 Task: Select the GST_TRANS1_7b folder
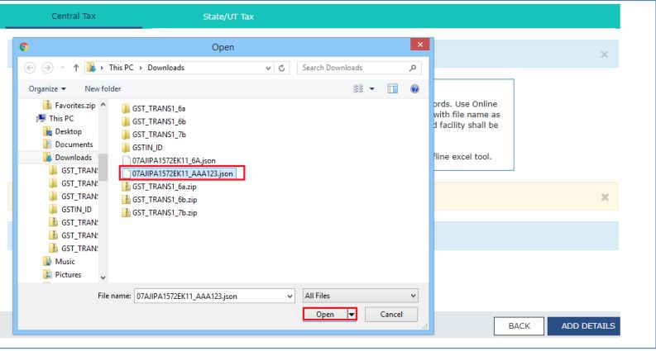(x=154, y=135)
